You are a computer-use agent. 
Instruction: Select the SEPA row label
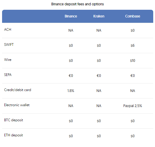(8, 75)
